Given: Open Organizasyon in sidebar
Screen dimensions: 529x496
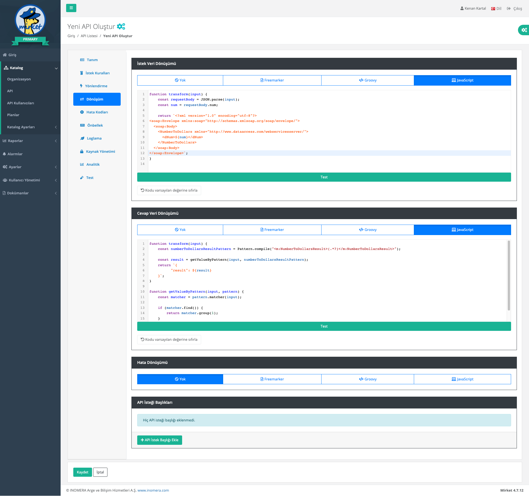Looking at the screenshot, I should [x=19, y=79].
